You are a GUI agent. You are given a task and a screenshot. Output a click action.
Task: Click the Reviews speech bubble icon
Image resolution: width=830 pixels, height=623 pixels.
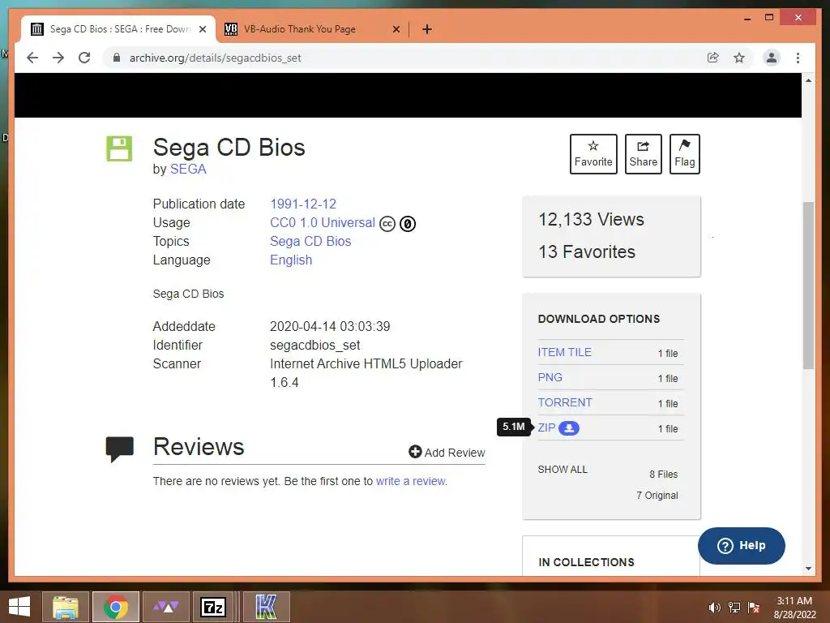click(120, 449)
